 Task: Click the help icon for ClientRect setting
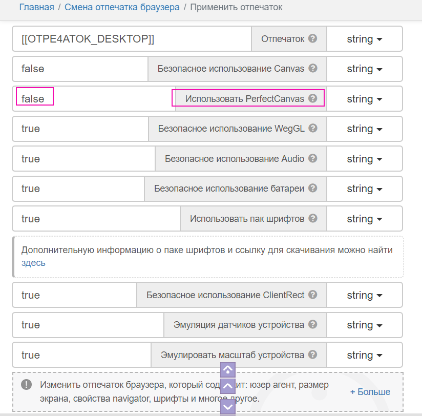click(313, 295)
